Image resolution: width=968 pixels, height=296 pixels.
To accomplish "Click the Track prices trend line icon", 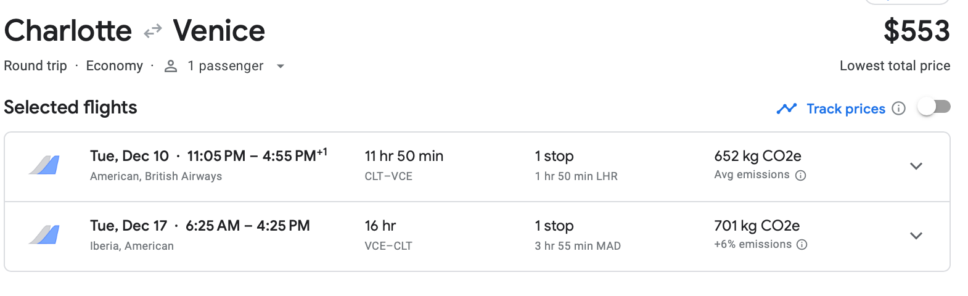I will [787, 109].
